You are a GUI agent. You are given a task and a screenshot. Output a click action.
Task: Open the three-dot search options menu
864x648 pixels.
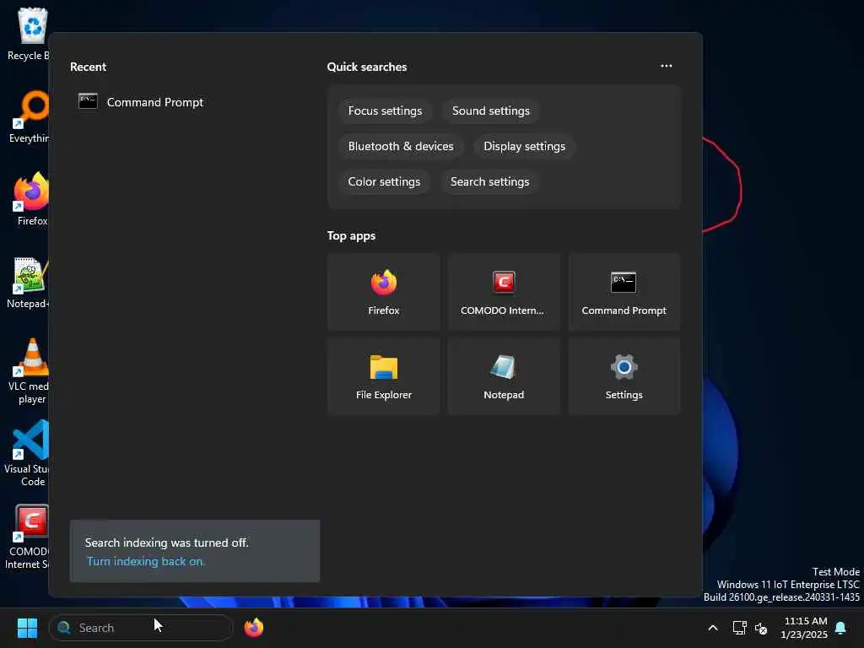pos(667,66)
